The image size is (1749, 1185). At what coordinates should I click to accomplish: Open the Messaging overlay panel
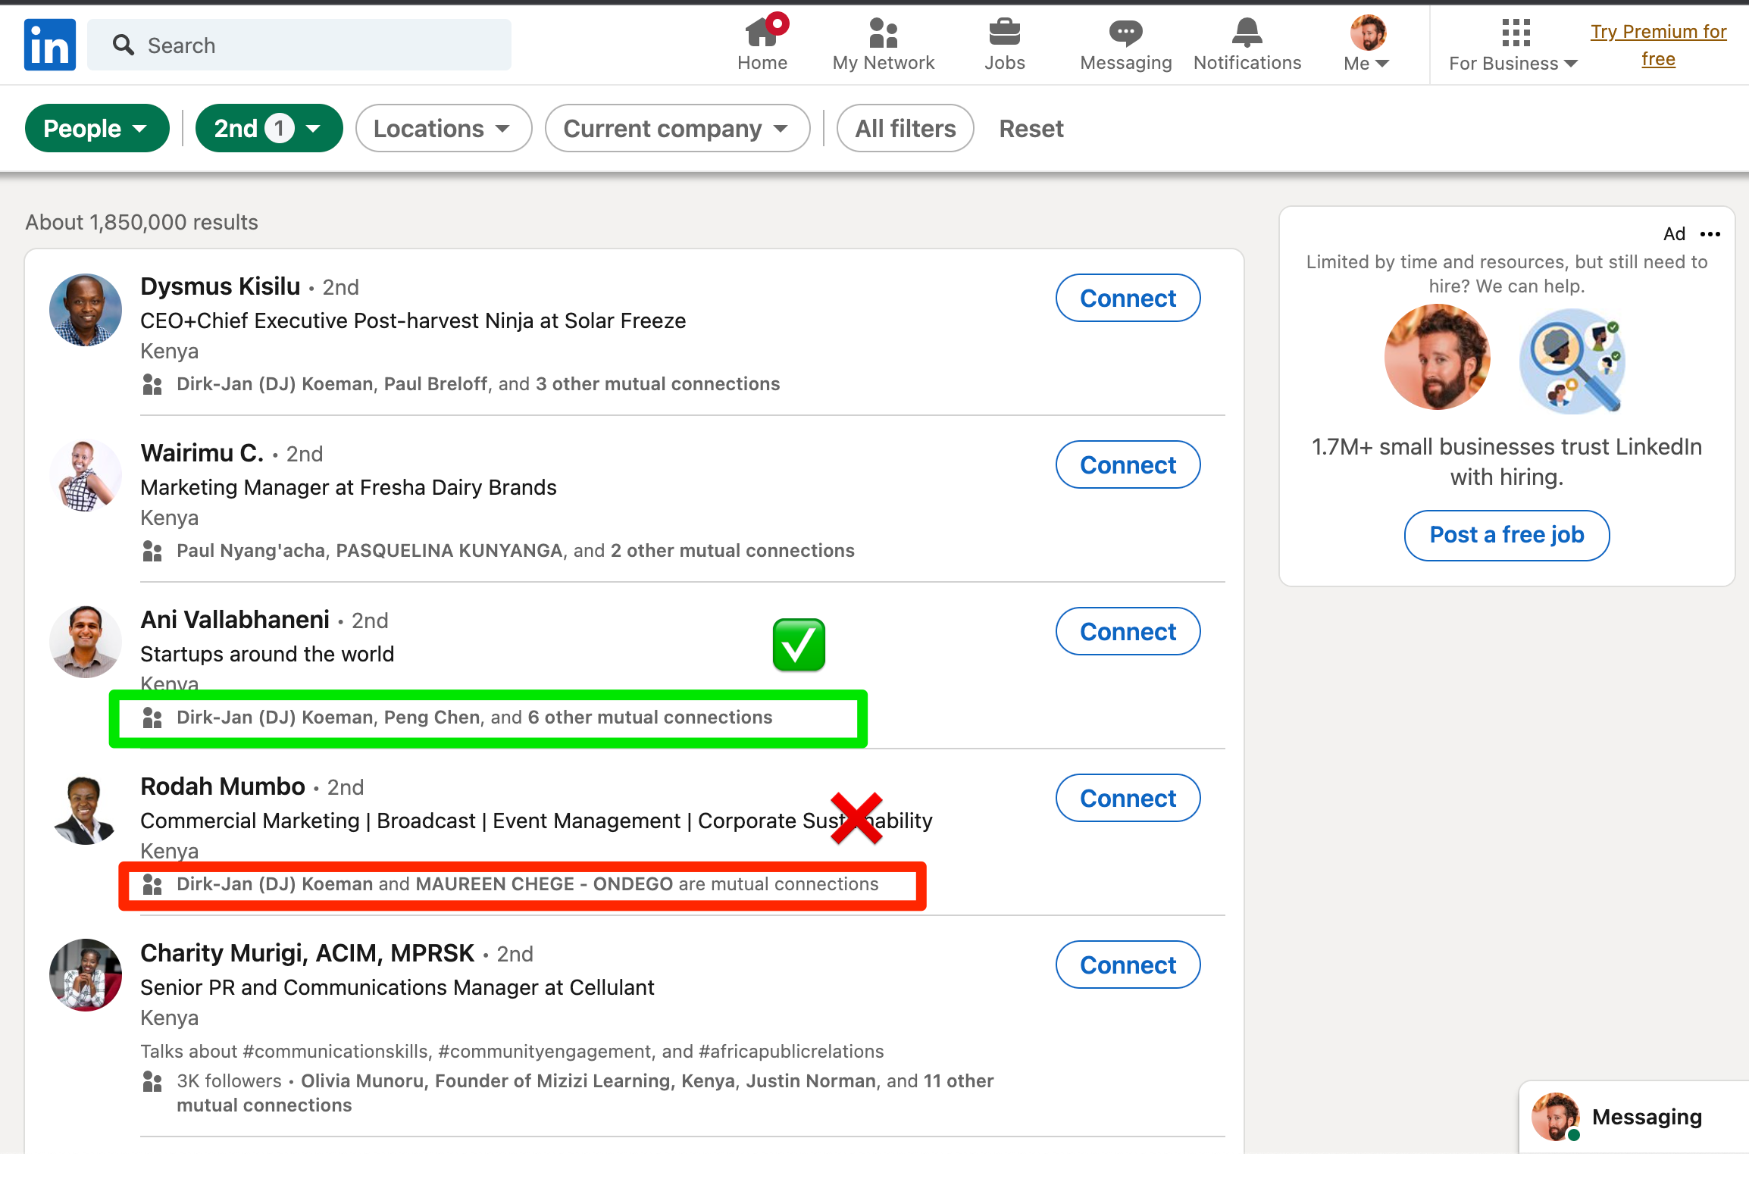(x=1634, y=1117)
